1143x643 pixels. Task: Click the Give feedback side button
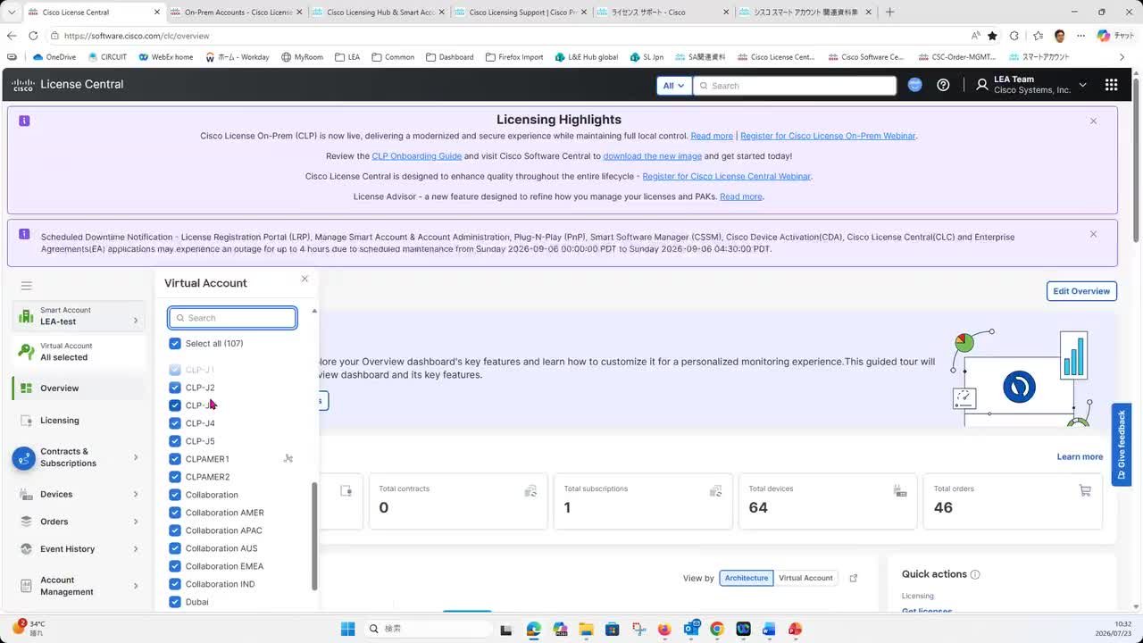point(1122,445)
